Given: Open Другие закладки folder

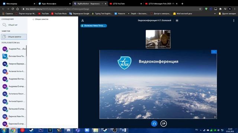Looking at the screenshot, I should click(x=228, y=14).
